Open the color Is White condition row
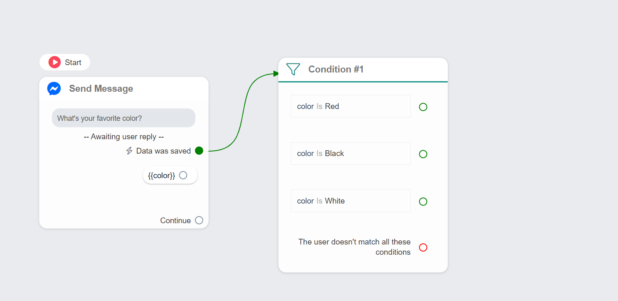 [350, 201]
